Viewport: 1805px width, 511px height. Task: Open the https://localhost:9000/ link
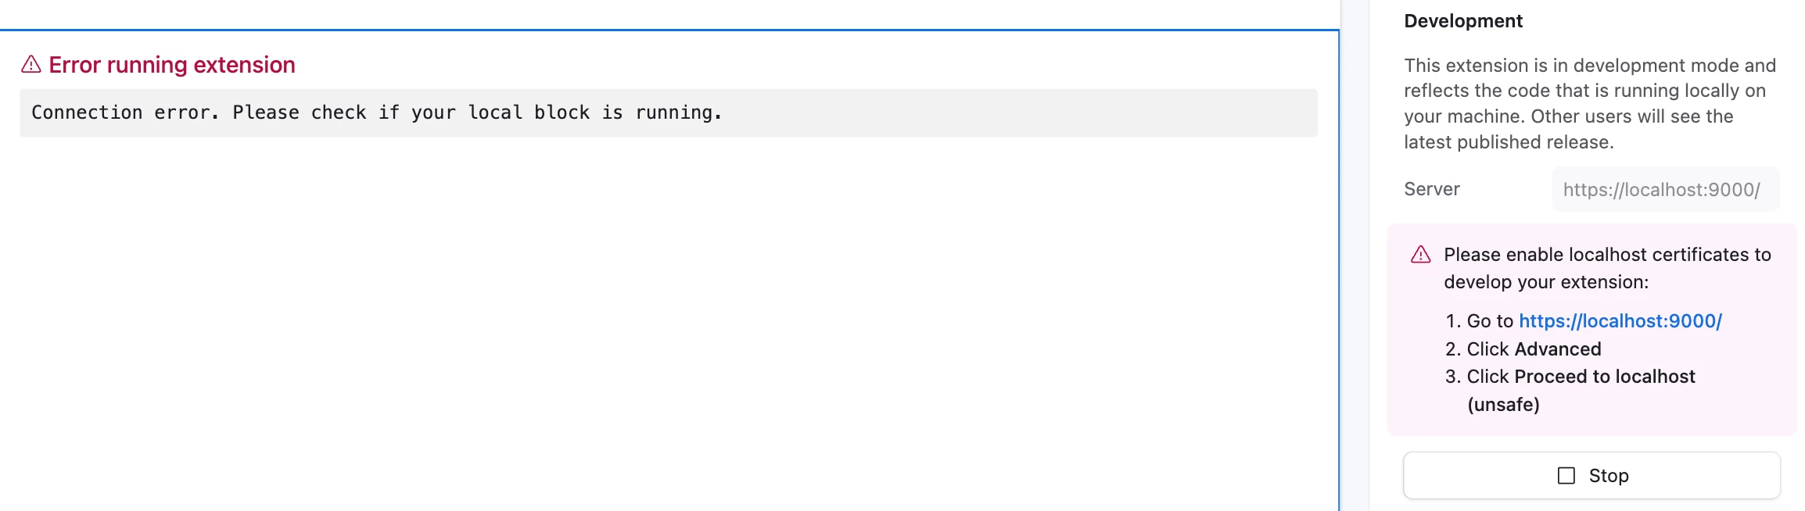pyautogui.click(x=1620, y=321)
